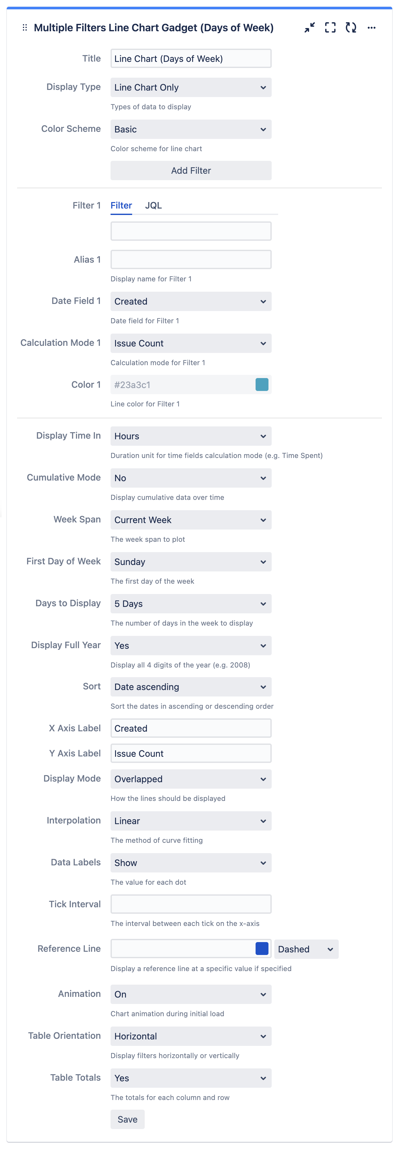The image size is (399, 1149).
Task: Expand the Reference Line Dashed style dropdown
Action: [x=306, y=949]
